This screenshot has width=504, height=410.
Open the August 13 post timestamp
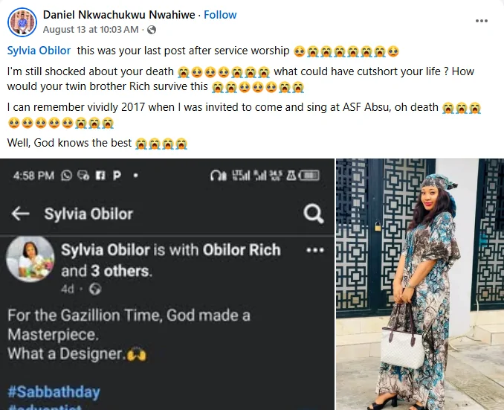pos(91,30)
